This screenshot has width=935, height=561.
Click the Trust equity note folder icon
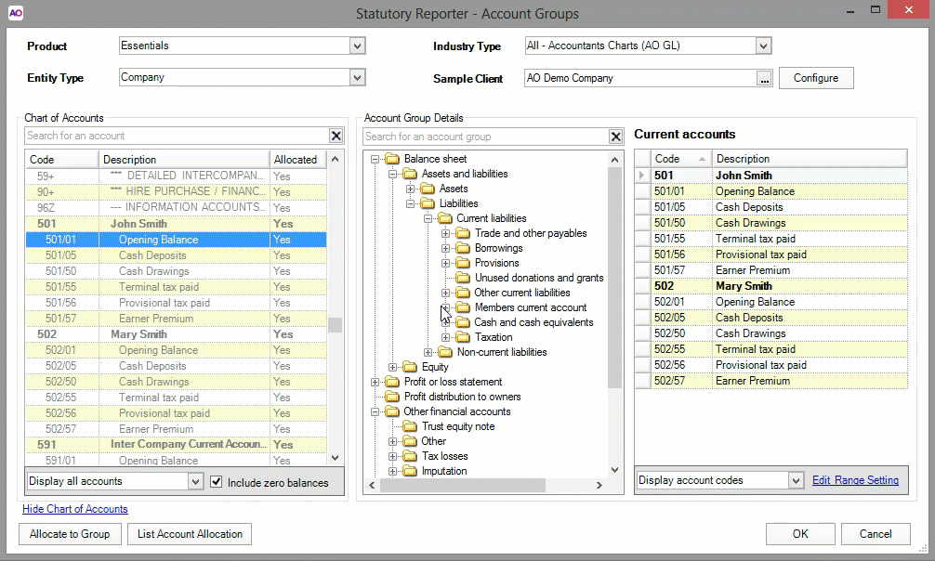point(410,426)
